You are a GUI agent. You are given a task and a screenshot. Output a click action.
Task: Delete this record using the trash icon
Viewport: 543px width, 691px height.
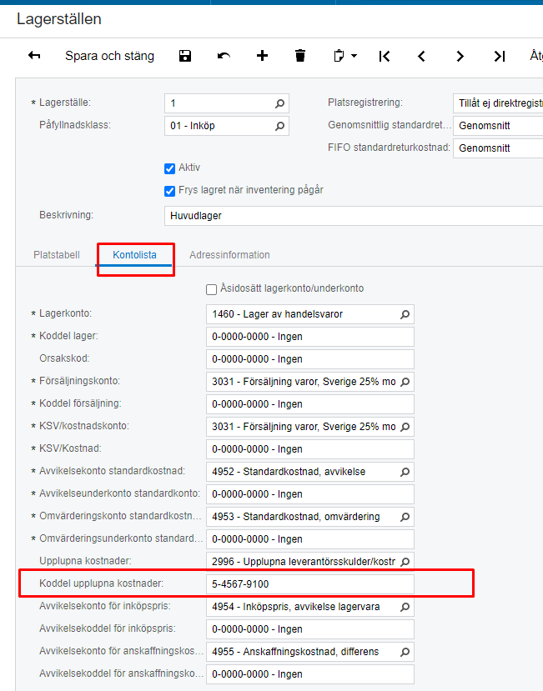[x=300, y=56]
